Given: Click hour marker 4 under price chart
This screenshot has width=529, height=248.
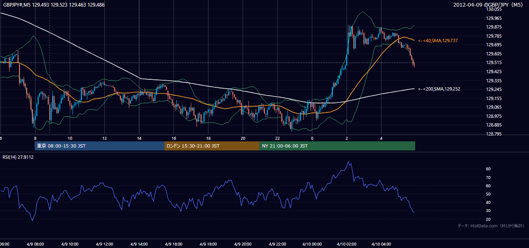Looking at the screenshot, I should (x=381, y=138).
